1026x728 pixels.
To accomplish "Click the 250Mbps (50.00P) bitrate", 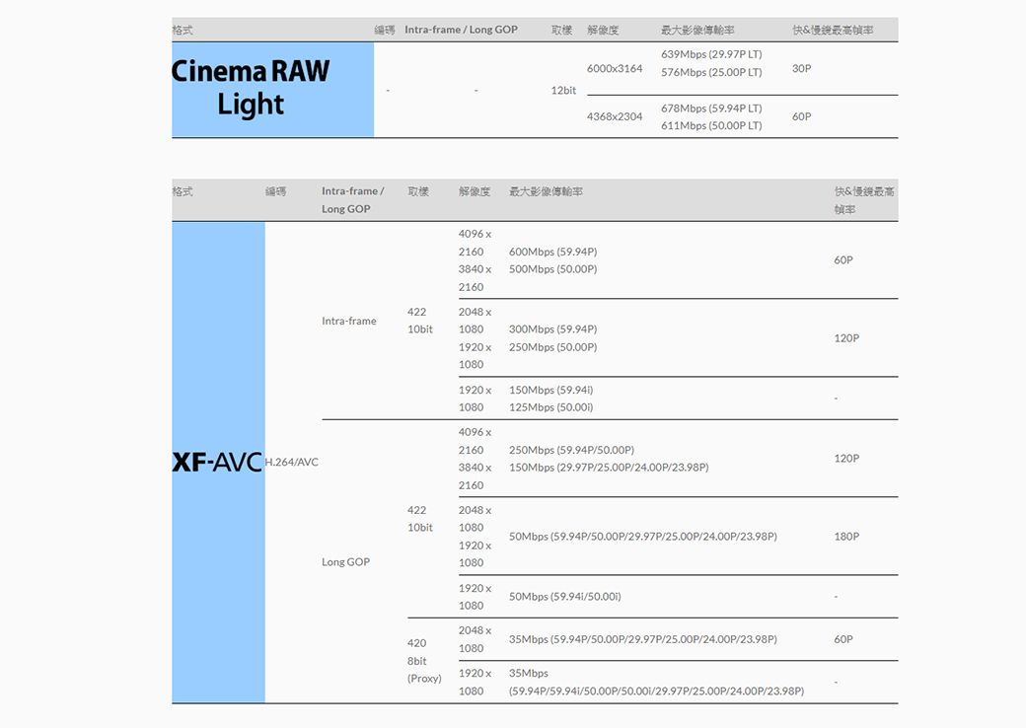I will 552,346.
